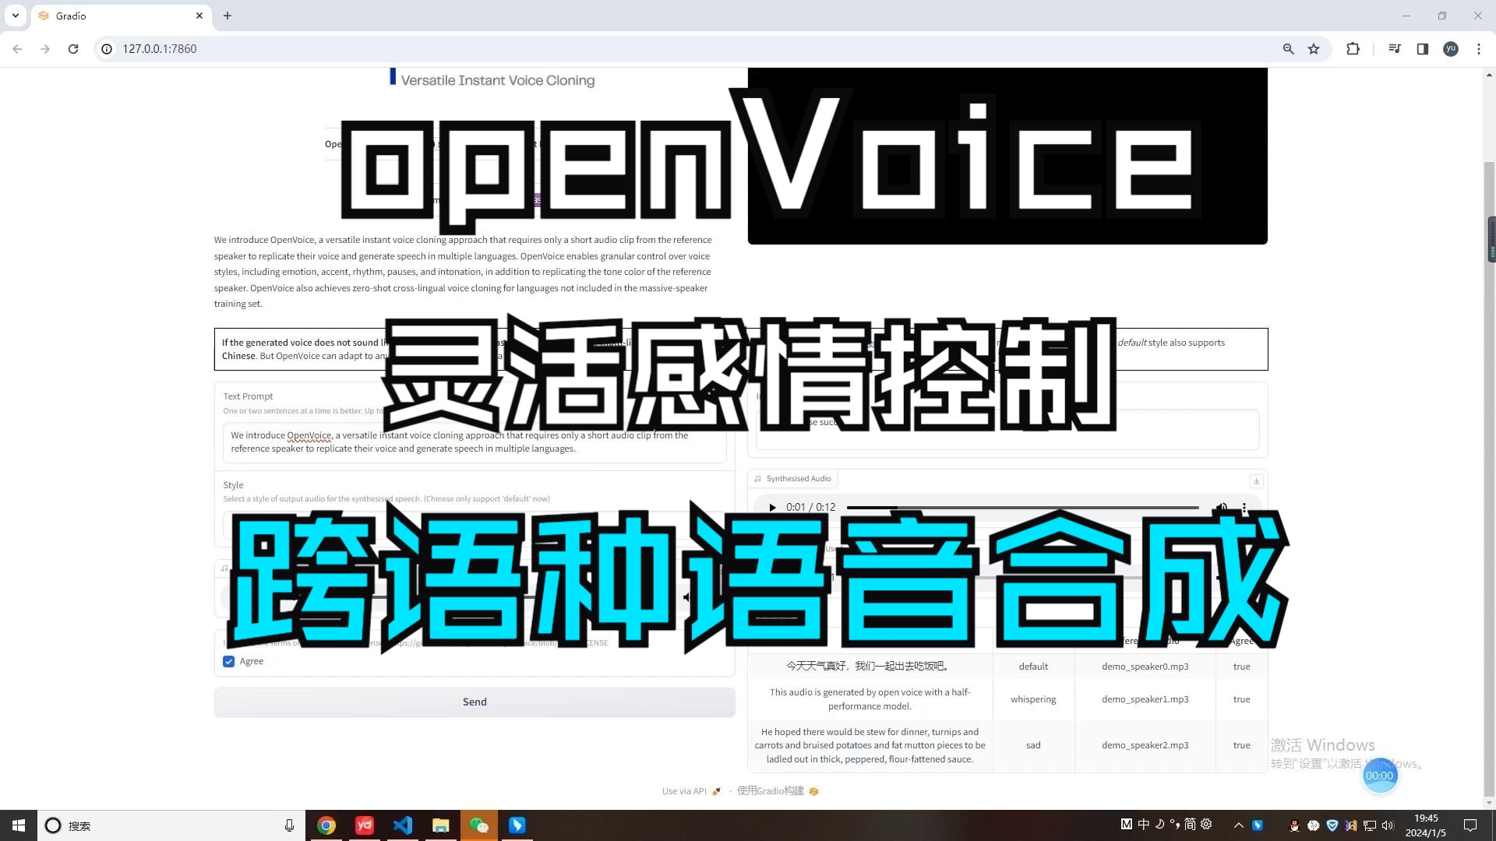The height and width of the screenshot is (841, 1496).
Task: Download the Synthesised Audio file icon
Action: (x=1256, y=480)
